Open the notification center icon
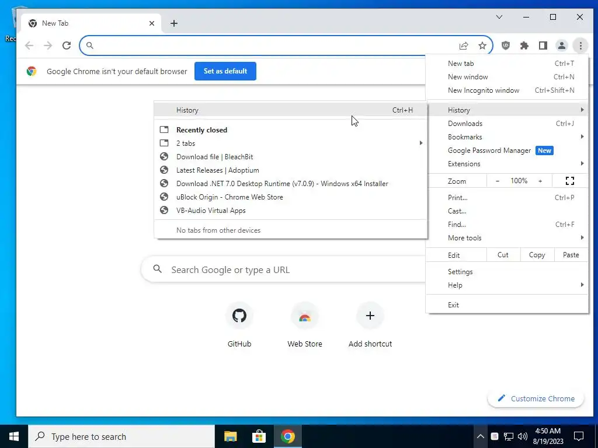598x448 pixels. [x=579, y=436]
